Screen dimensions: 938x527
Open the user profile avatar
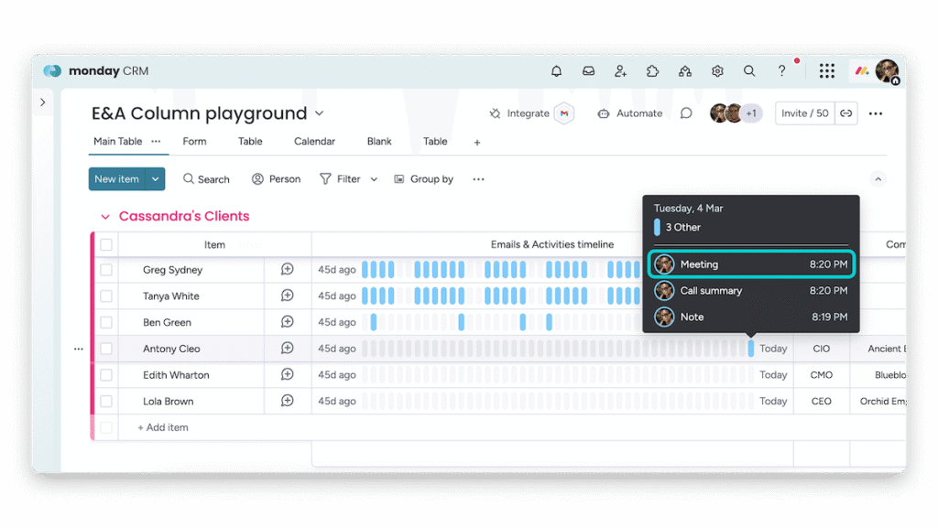(x=887, y=71)
